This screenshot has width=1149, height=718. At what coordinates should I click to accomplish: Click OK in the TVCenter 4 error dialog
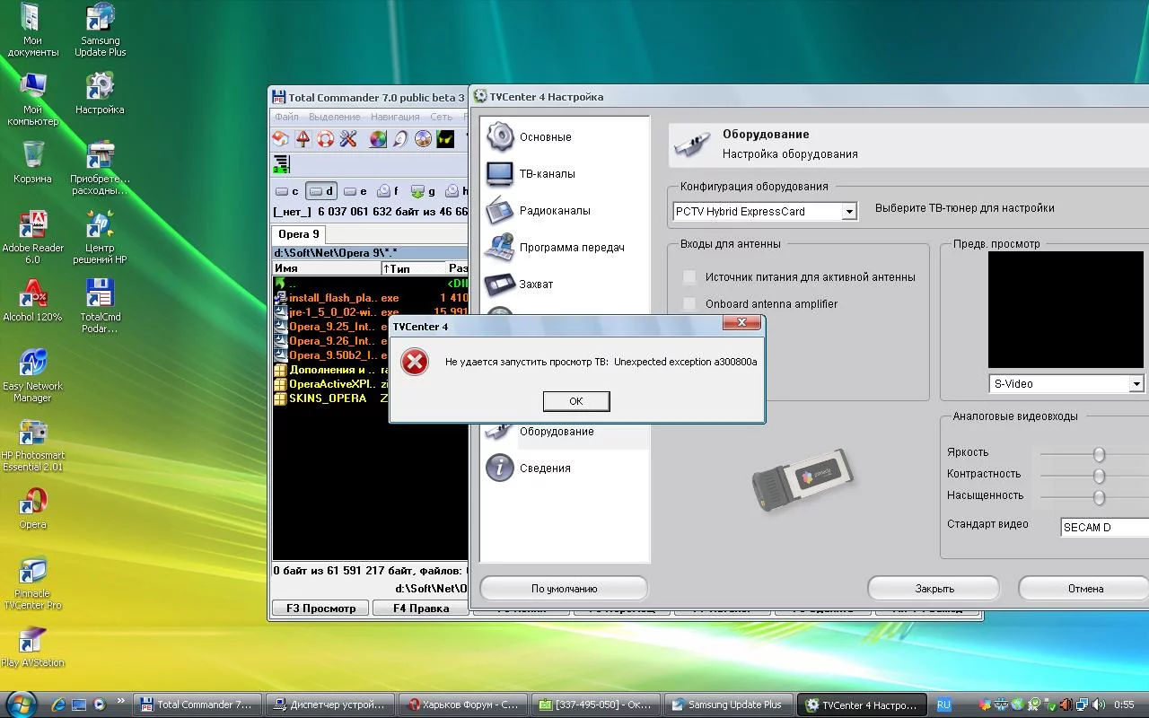(576, 401)
